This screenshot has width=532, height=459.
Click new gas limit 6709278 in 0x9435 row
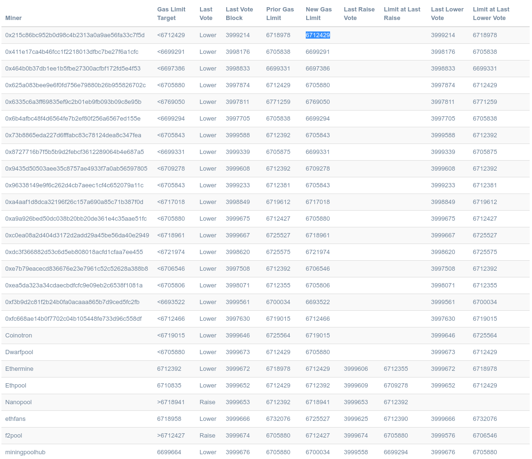tap(318, 168)
